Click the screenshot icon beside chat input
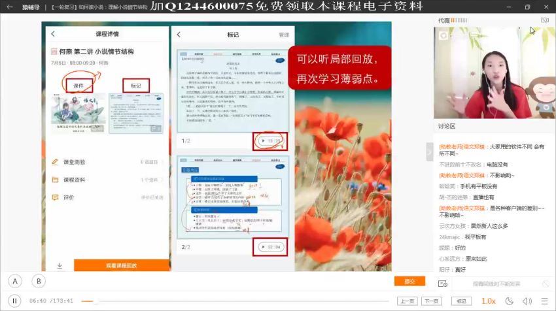556x311 pixels. (443, 284)
